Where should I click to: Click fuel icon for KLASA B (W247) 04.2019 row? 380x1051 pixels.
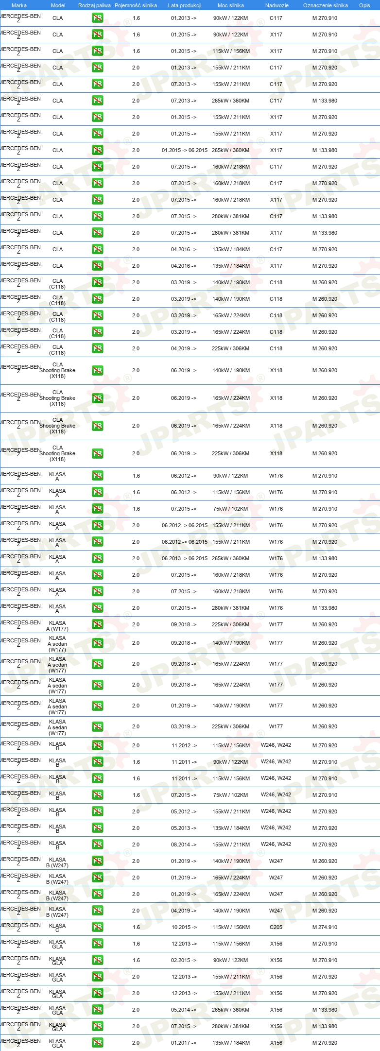(x=97, y=911)
